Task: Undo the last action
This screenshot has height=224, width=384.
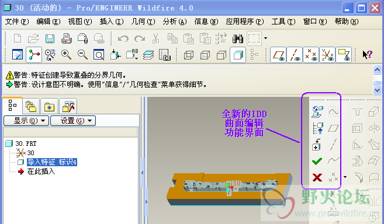Action: [123, 38]
